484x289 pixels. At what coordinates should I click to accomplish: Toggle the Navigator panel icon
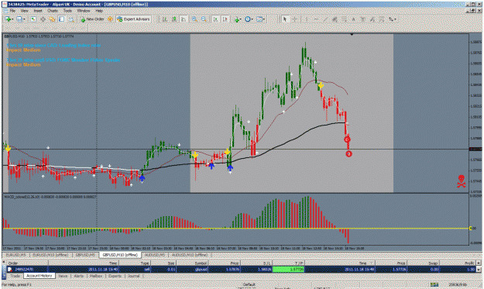(x=52, y=19)
